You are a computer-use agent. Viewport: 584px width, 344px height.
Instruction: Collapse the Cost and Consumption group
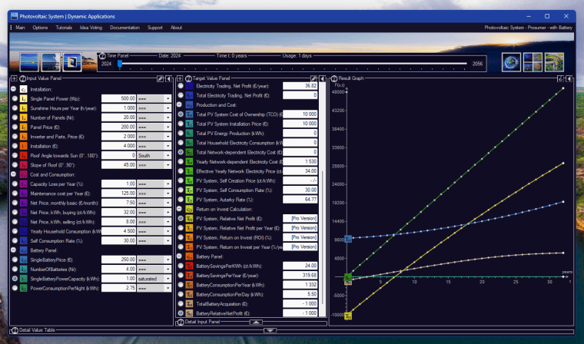pyautogui.click(x=13, y=174)
